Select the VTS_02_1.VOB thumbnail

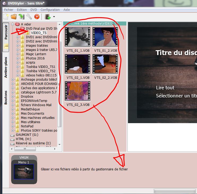click(78, 64)
